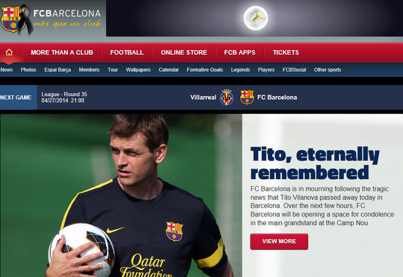Open FCBSocial from the subnavigation
Image resolution: width=403 pixels, height=277 pixels.
coord(294,70)
